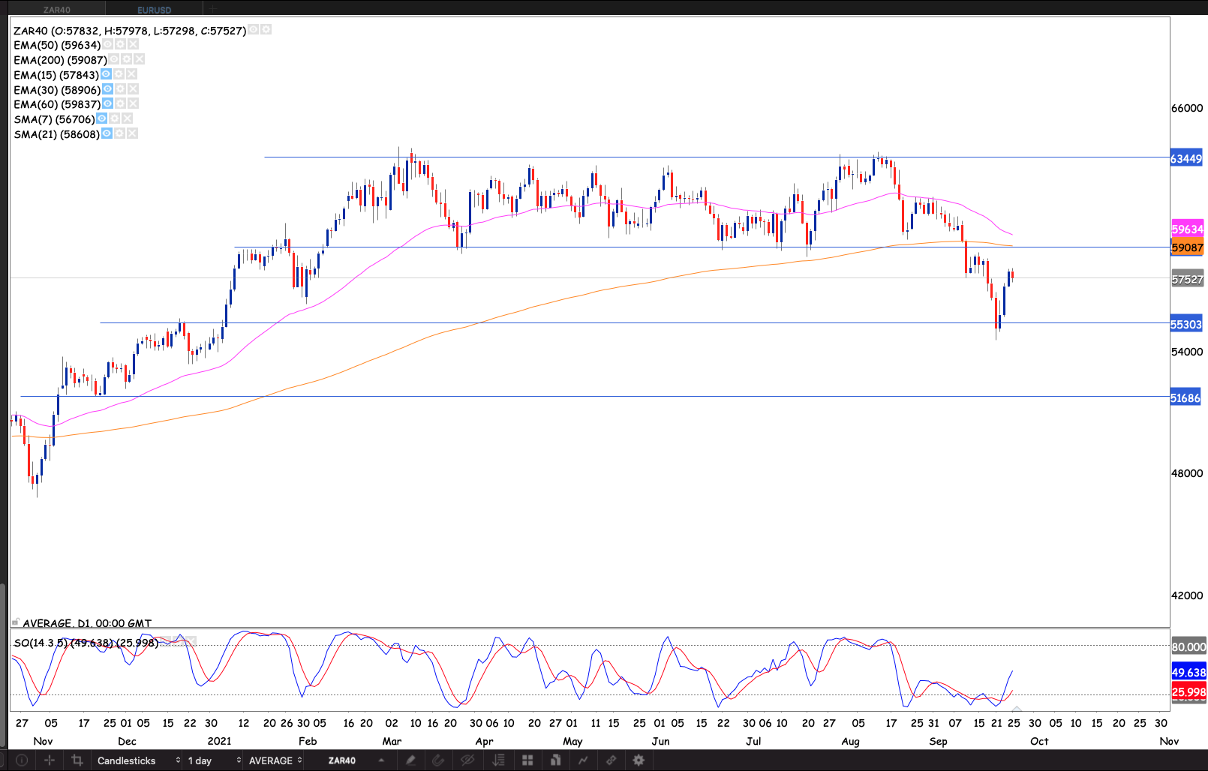Open chart settings gear in bottom toolbar
The height and width of the screenshot is (771, 1208).
point(639,760)
